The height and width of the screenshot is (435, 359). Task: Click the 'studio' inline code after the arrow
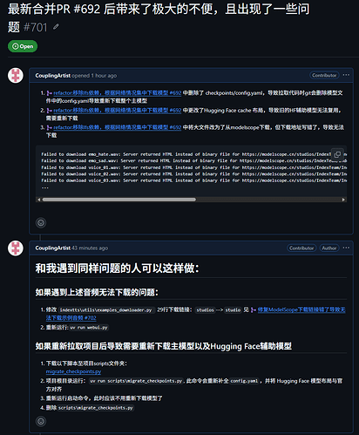[233, 310]
